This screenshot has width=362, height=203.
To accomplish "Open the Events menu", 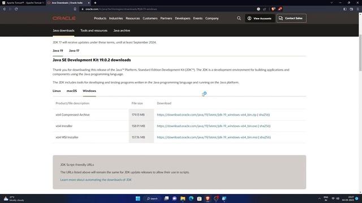I will 197,18.
